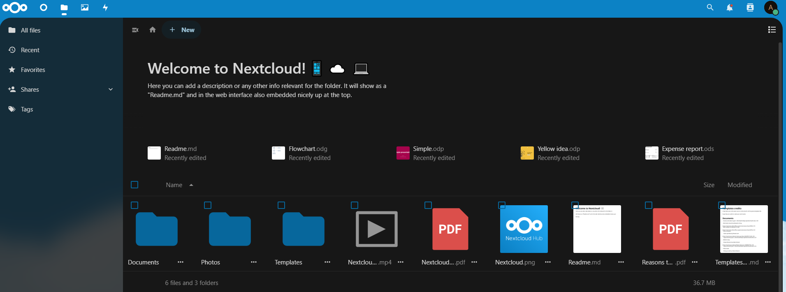Open the Files app icon in top bar
The image size is (786, 292).
point(64,7)
